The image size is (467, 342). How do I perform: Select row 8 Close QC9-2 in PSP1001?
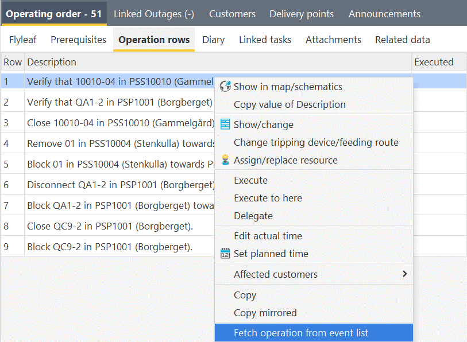(x=110, y=226)
